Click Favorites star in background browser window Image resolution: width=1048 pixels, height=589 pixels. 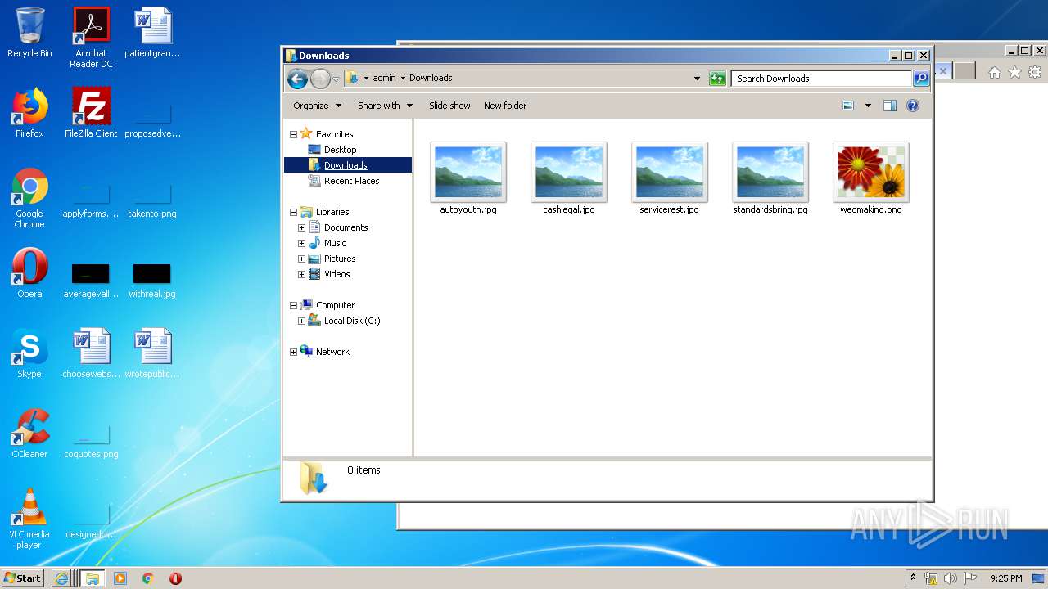point(1014,72)
